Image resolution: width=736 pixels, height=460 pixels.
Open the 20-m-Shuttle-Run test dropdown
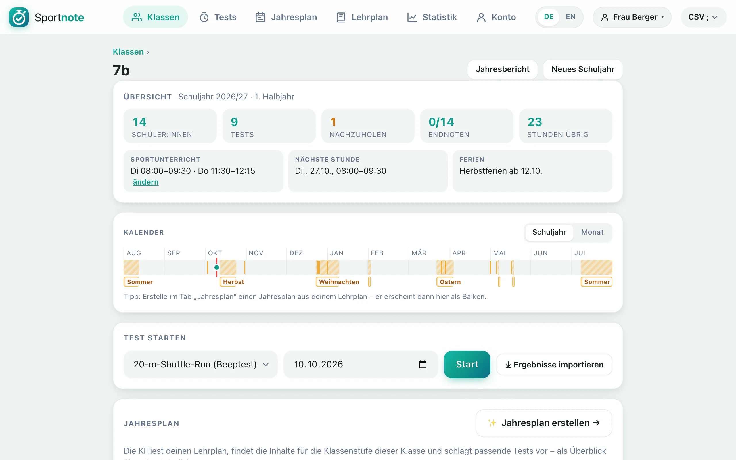point(201,365)
